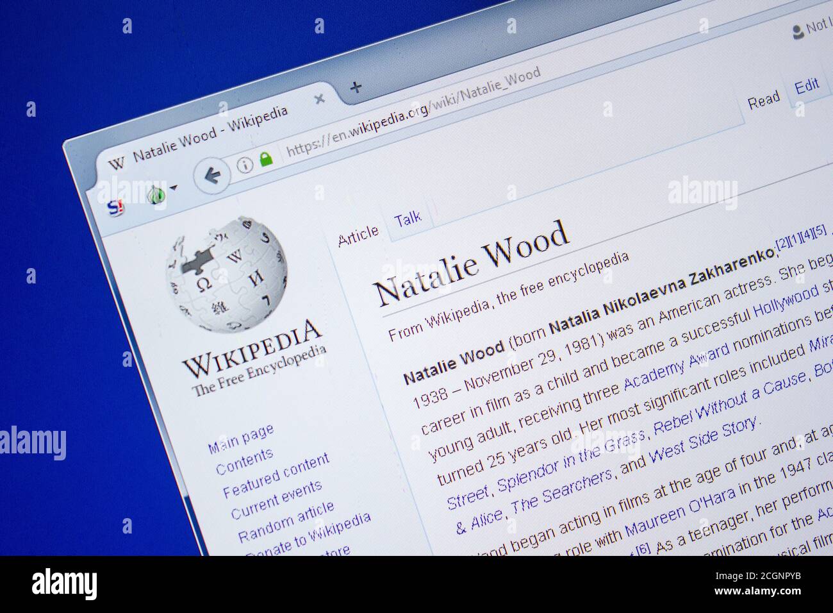833x613 pixels.
Task: Open the site information (i) icon
Action: 245,165
